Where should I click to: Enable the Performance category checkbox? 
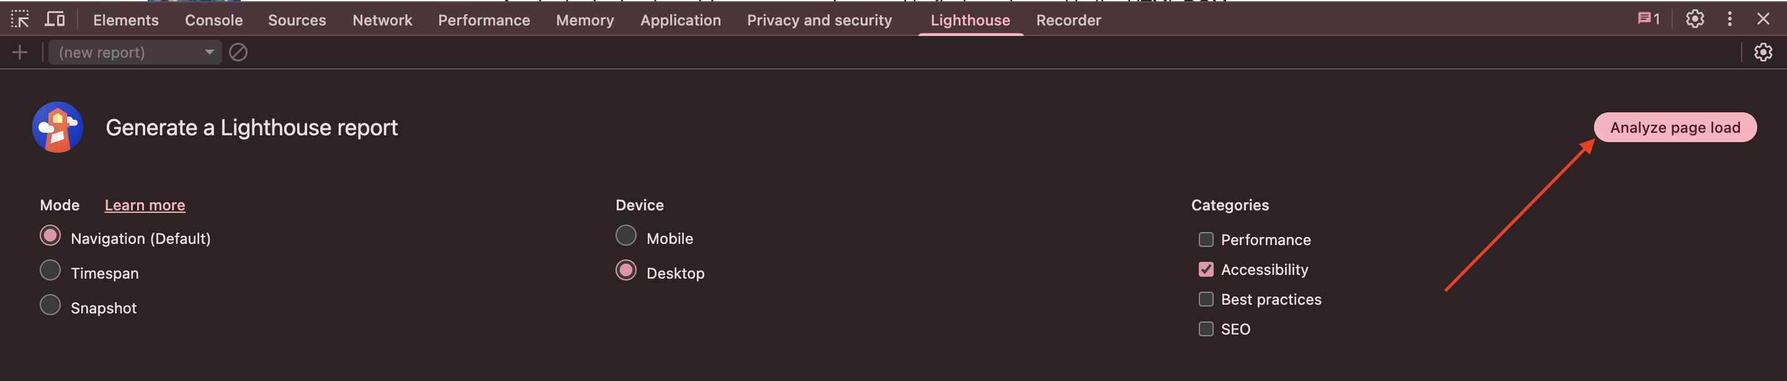pos(1206,240)
